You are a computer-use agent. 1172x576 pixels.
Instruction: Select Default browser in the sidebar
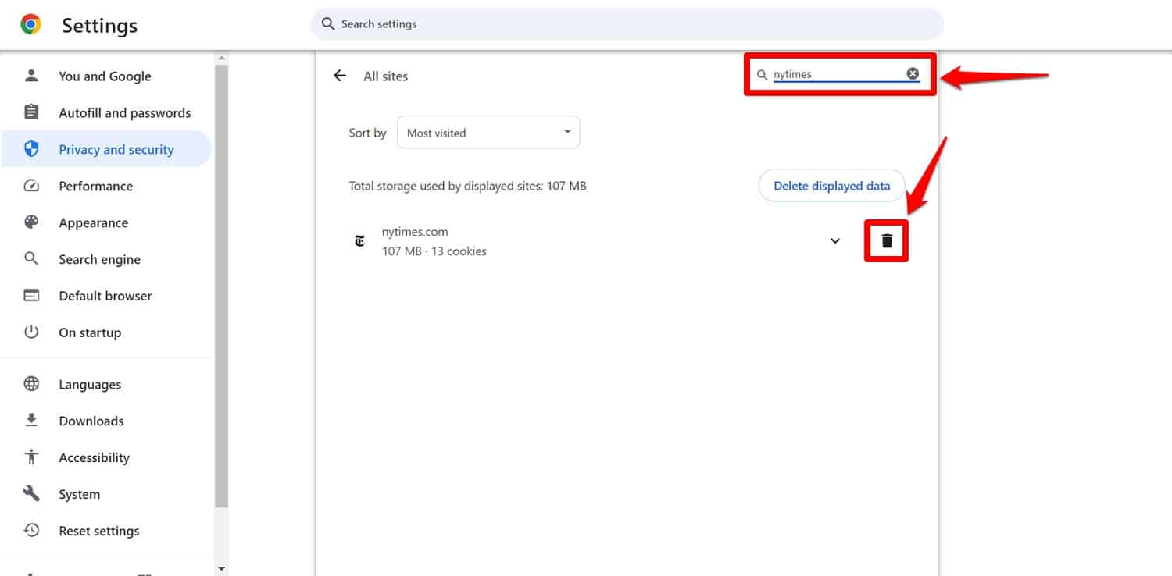tap(105, 296)
